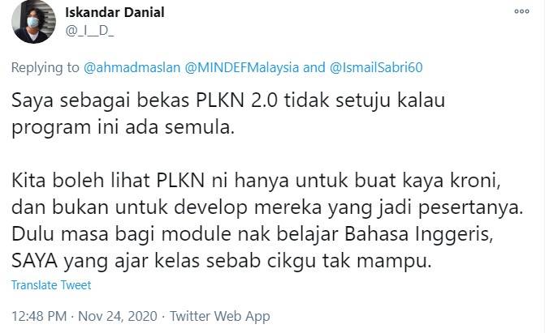Viewport: 545px width, 333px height.
Task: Click the Nov 24, 2020 date
Action: click(x=118, y=316)
